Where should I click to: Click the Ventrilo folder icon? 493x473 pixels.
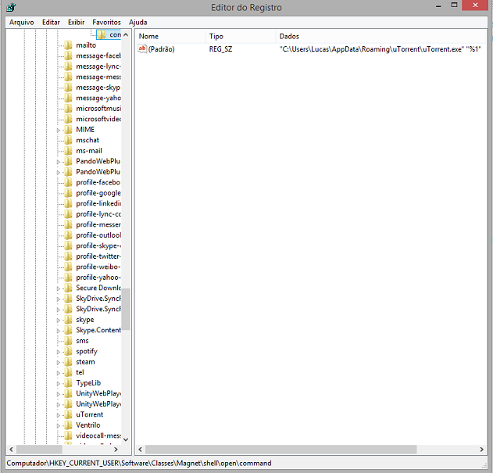(68, 425)
